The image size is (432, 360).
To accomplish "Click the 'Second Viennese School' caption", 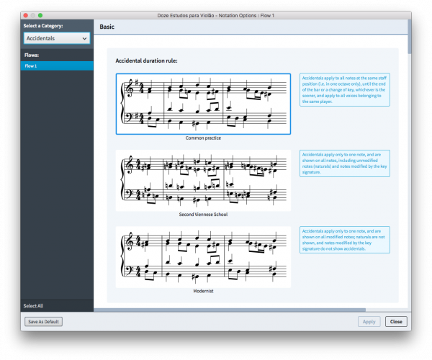I will [x=203, y=215].
